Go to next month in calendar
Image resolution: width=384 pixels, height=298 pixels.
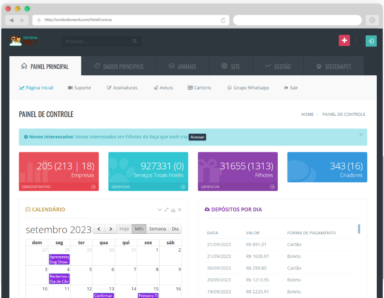click(x=111, y=229)
